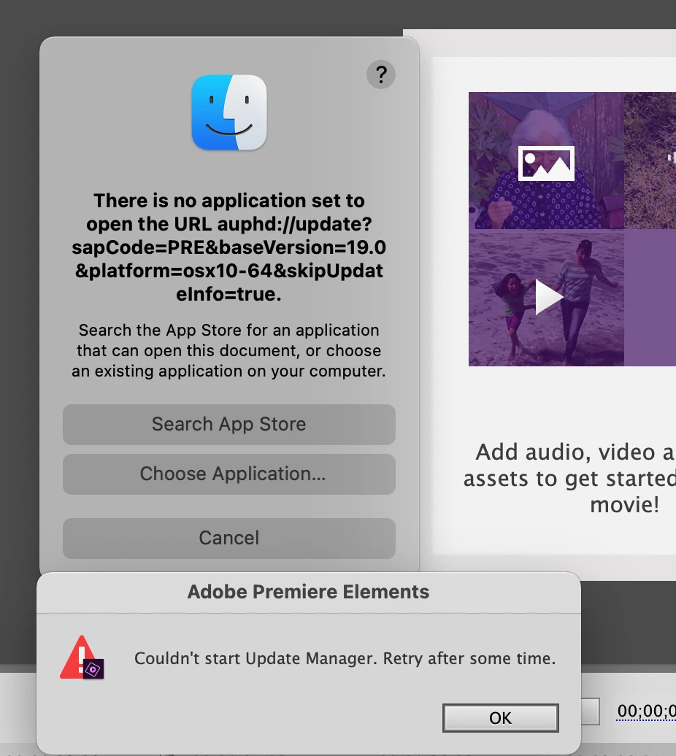Click the white play triangle on beach video
The width and height of the screenshot is (676, 756).
[x=549, y=298]
